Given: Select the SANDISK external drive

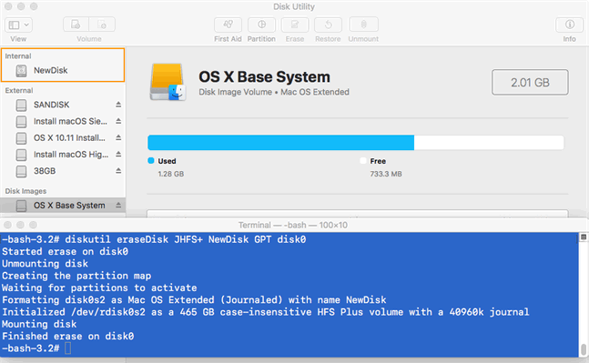Looking at the screenshot, I should [63, 105].
